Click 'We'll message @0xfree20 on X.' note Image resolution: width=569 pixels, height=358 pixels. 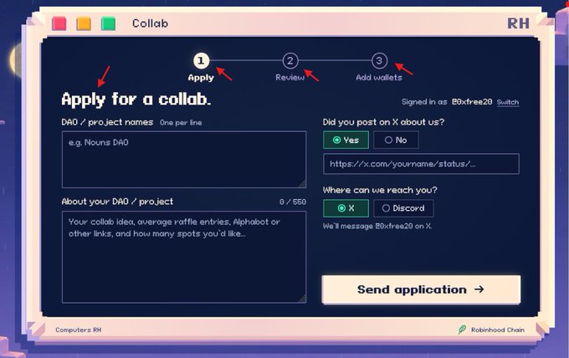coord(377,226)
